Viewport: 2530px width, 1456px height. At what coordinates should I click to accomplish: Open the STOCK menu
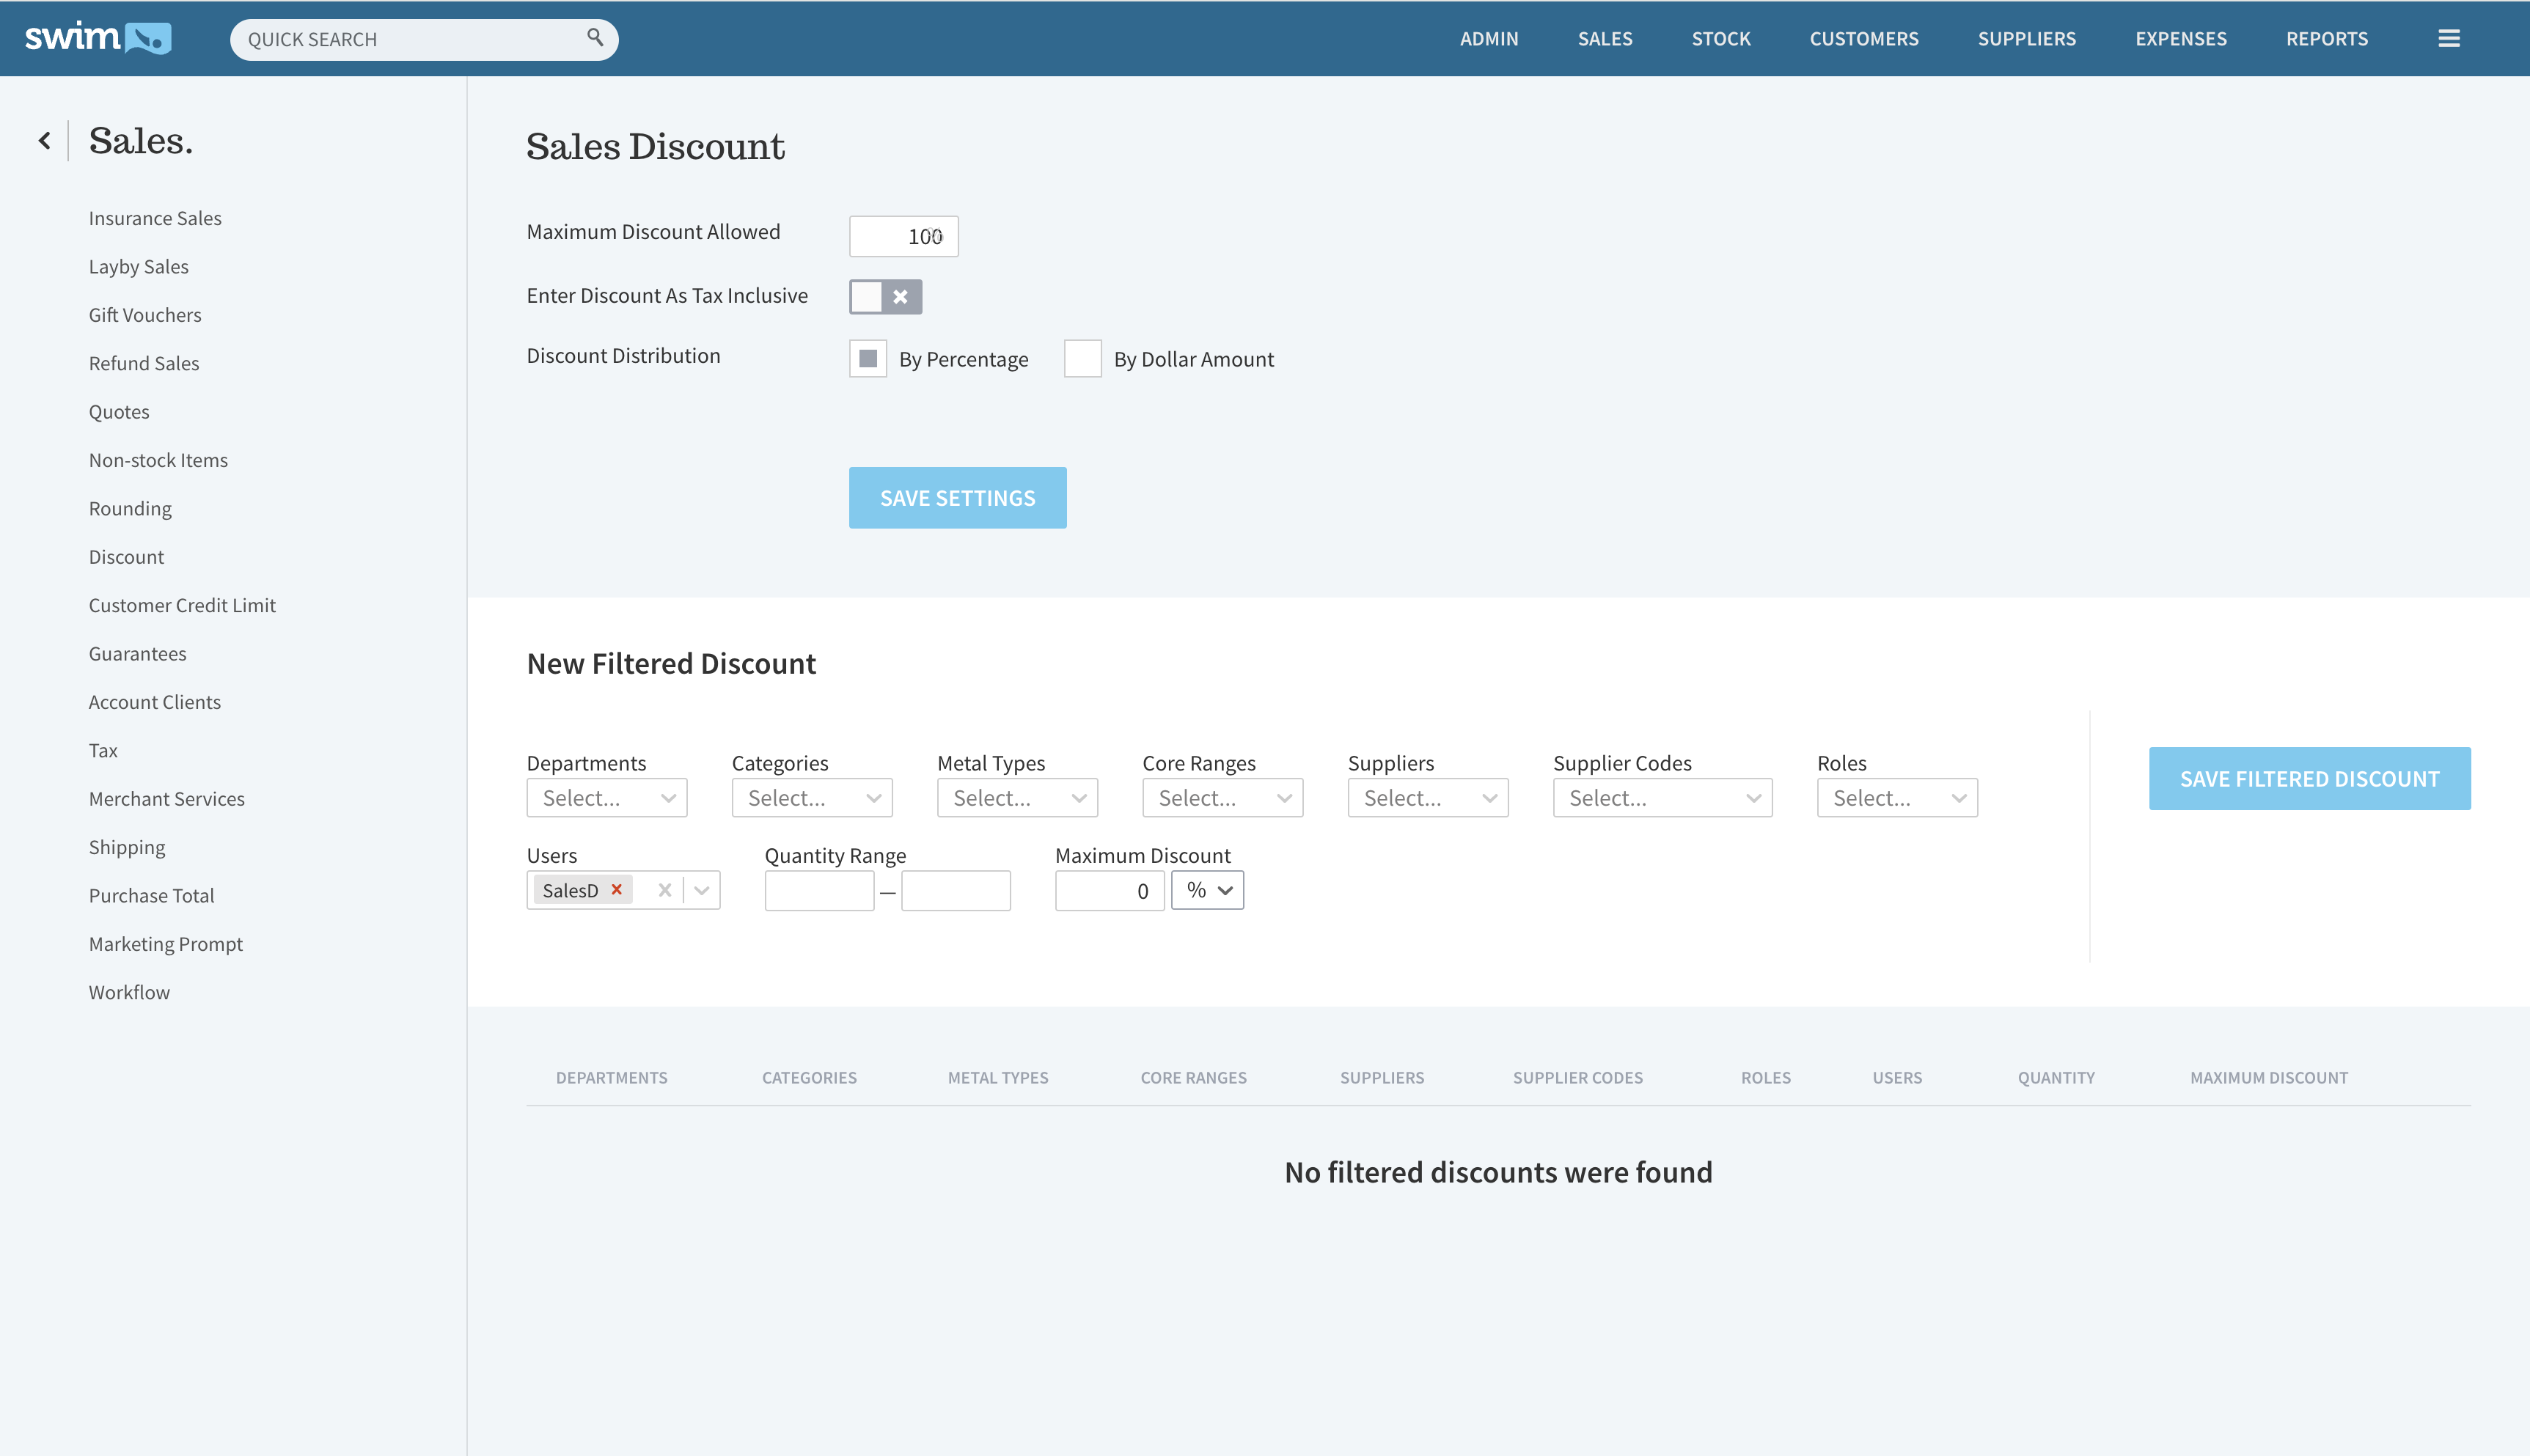click(x=1720, y=38)
